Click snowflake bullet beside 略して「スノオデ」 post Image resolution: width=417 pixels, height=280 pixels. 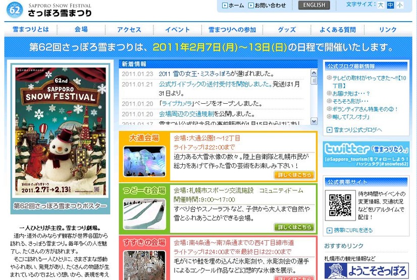tap(329, 116)
